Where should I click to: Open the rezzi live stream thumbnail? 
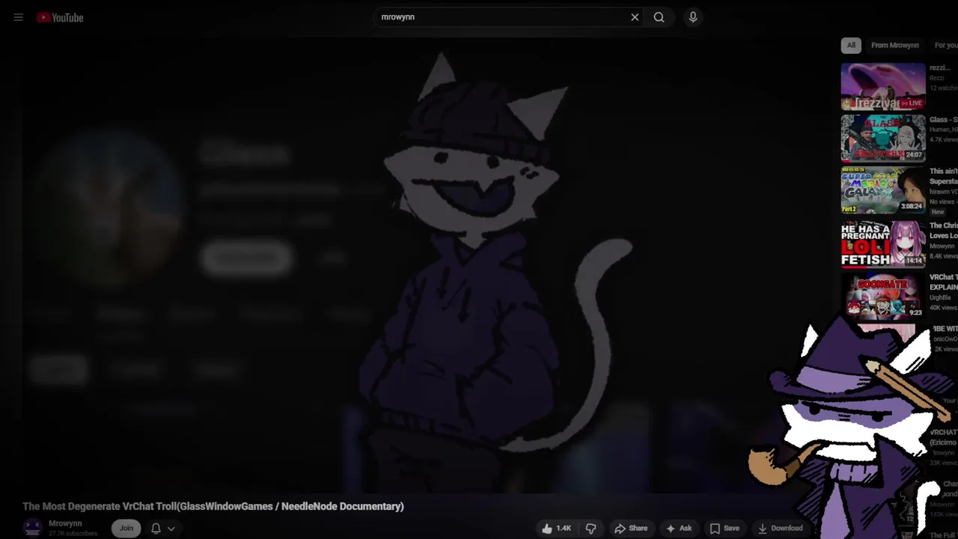click(x=883, y=86)
